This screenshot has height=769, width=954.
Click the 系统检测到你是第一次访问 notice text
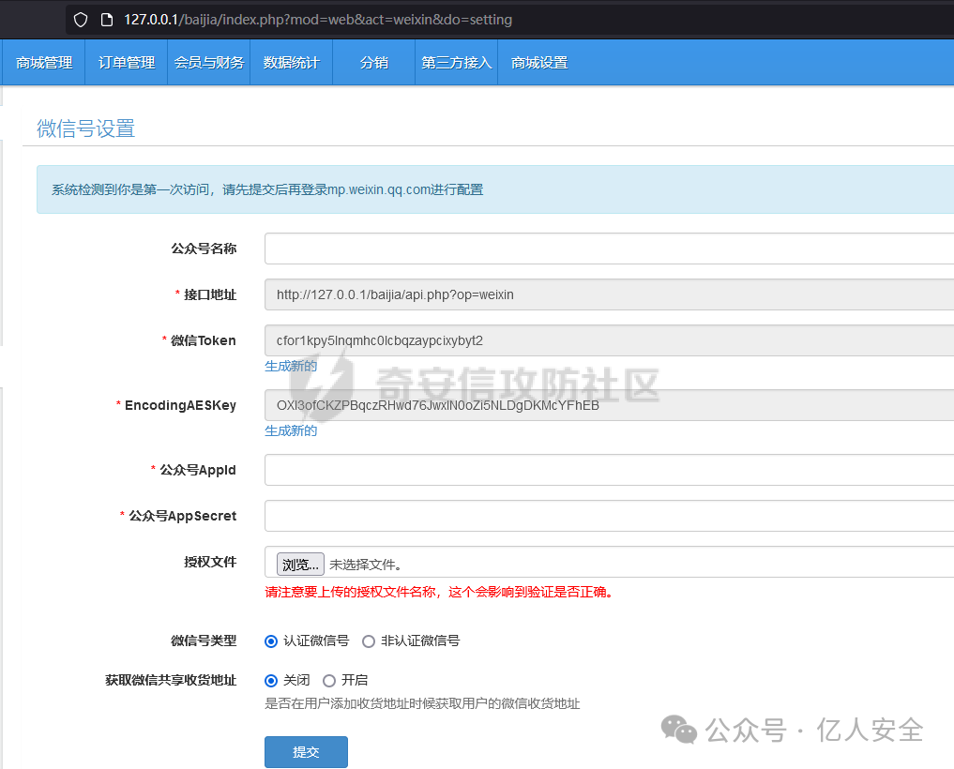tap(267, 189)
